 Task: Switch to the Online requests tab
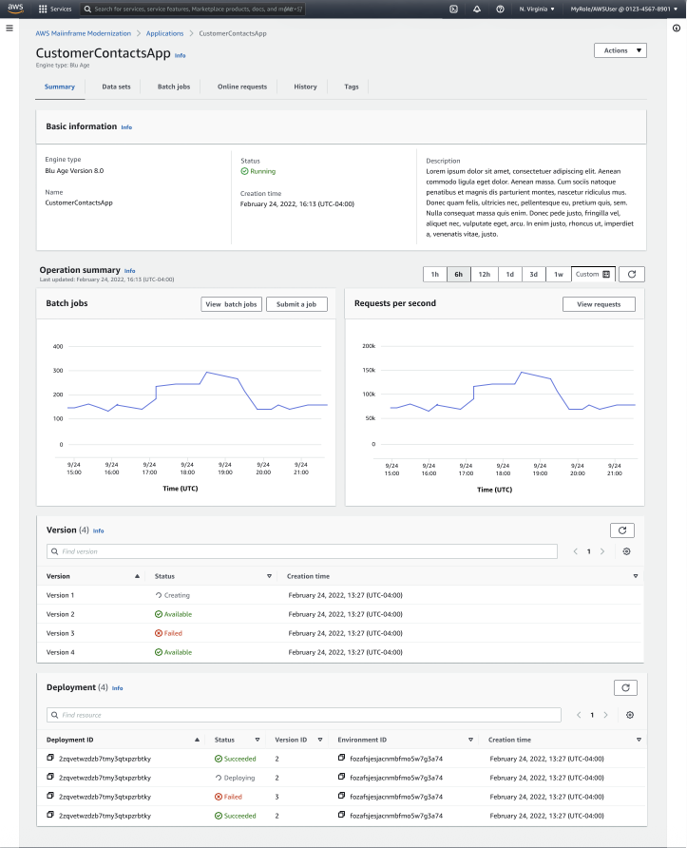[x=242, y=87]
